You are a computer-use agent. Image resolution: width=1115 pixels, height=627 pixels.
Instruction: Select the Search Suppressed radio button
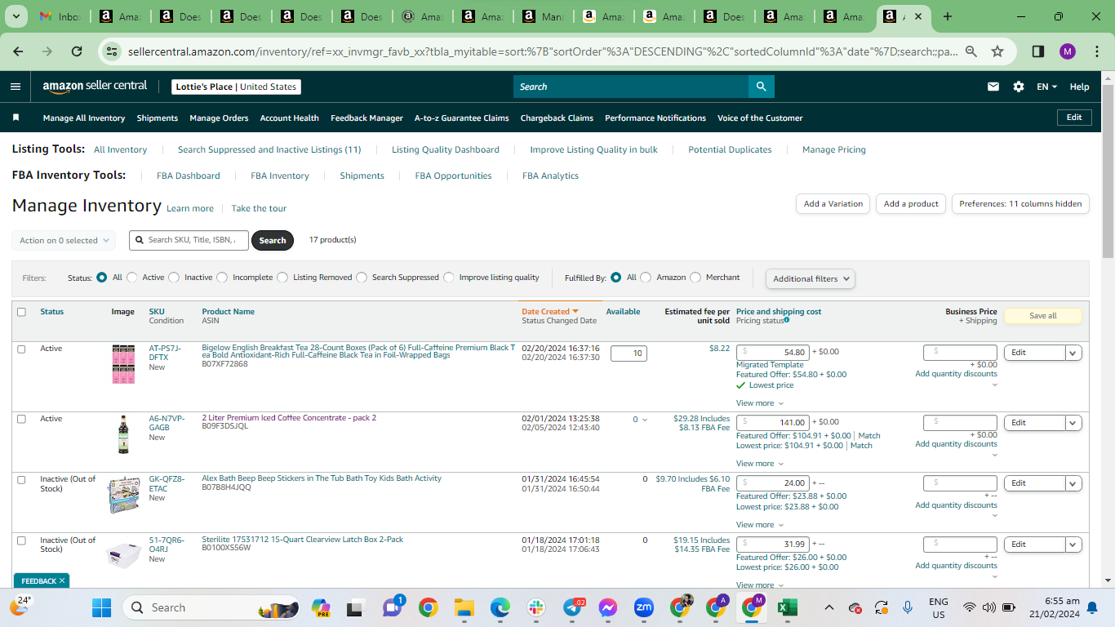coord(362,278)
